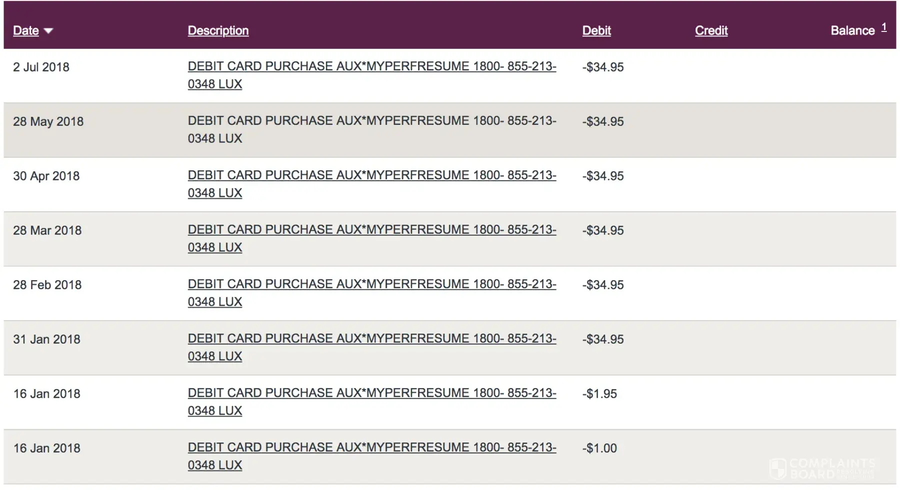Select the -$1.95 debit amount
Image resolution: width=900 pixels, height=490 pixels.
pyautogui.click(x=599, y=394)
